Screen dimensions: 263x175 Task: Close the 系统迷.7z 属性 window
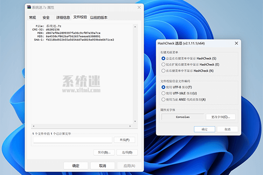(139, 7)
